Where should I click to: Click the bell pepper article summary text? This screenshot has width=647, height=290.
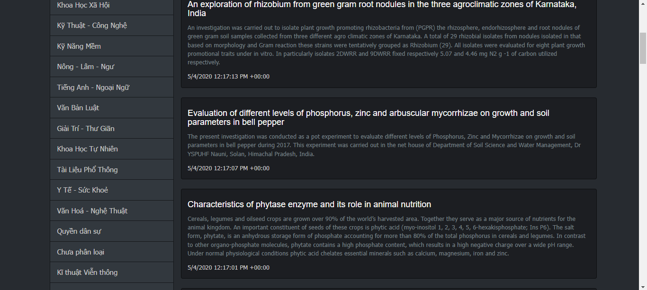[384, 145]
